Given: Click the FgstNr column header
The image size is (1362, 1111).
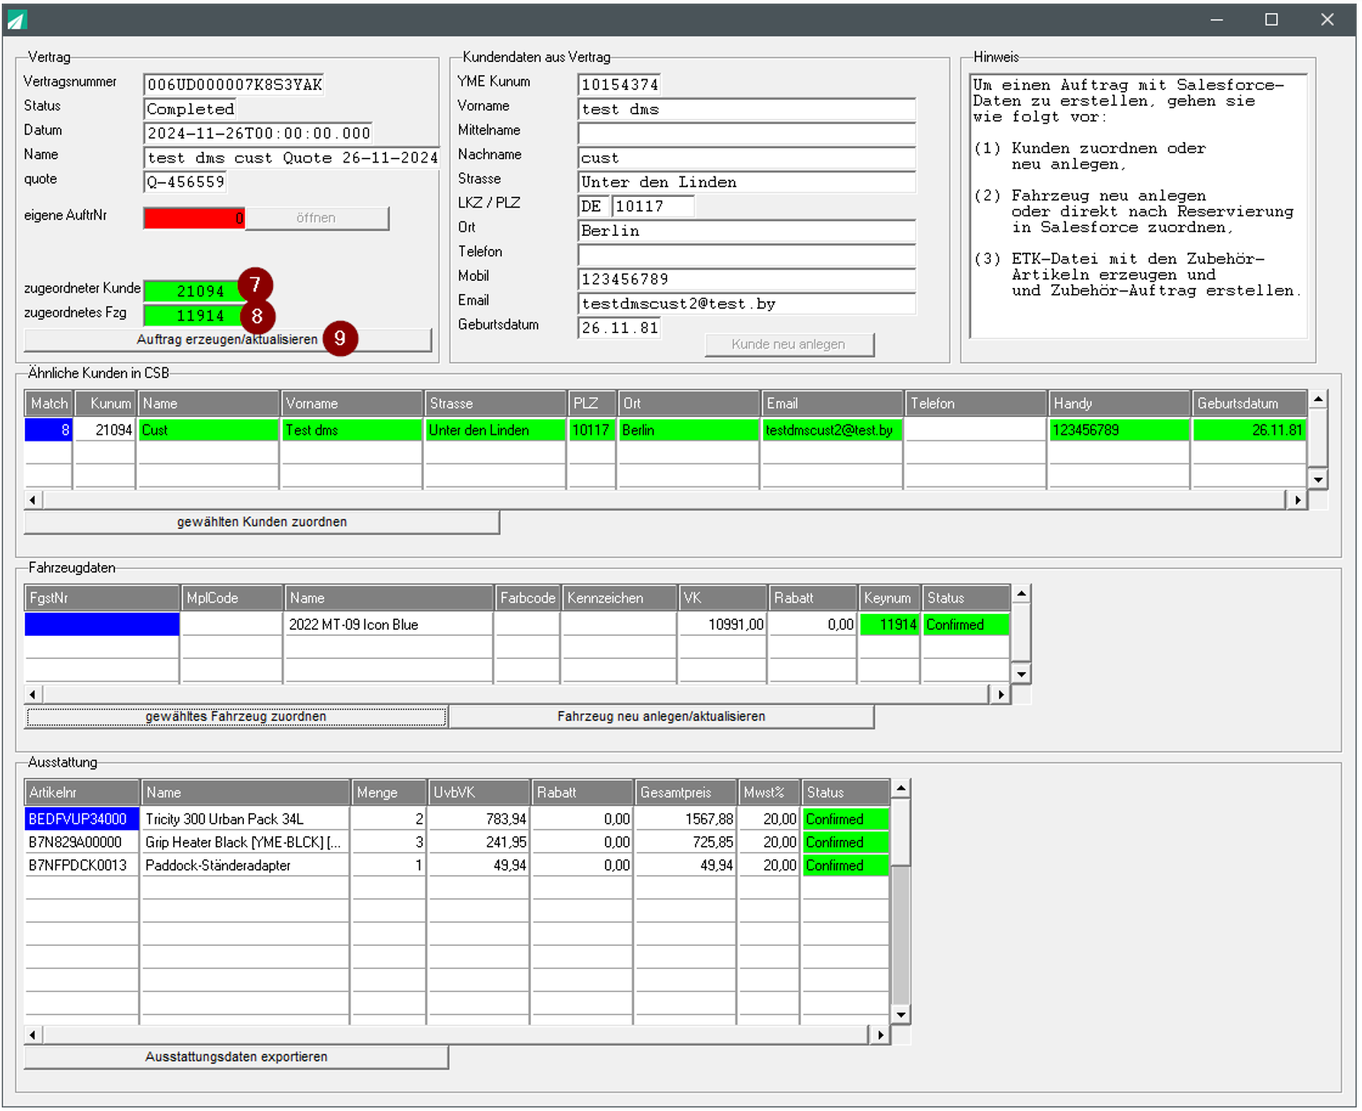Looking at the screenshot, I should (x=102, y=598).
